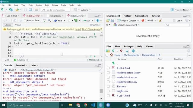This screenshot has width=193, height=108.
Task: Toggle the Knit on Save checkbox
Action: (x=25, y=21)
